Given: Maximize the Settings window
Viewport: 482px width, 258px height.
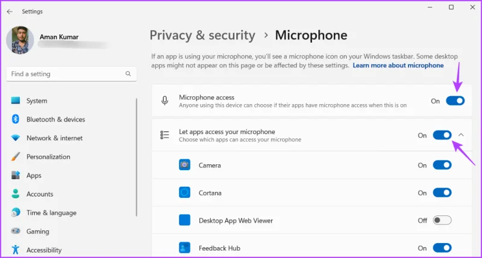Looking at the screenshot, I should 451,7.
